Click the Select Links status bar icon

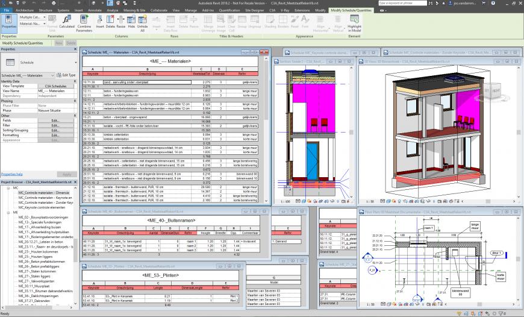point(460,313)
